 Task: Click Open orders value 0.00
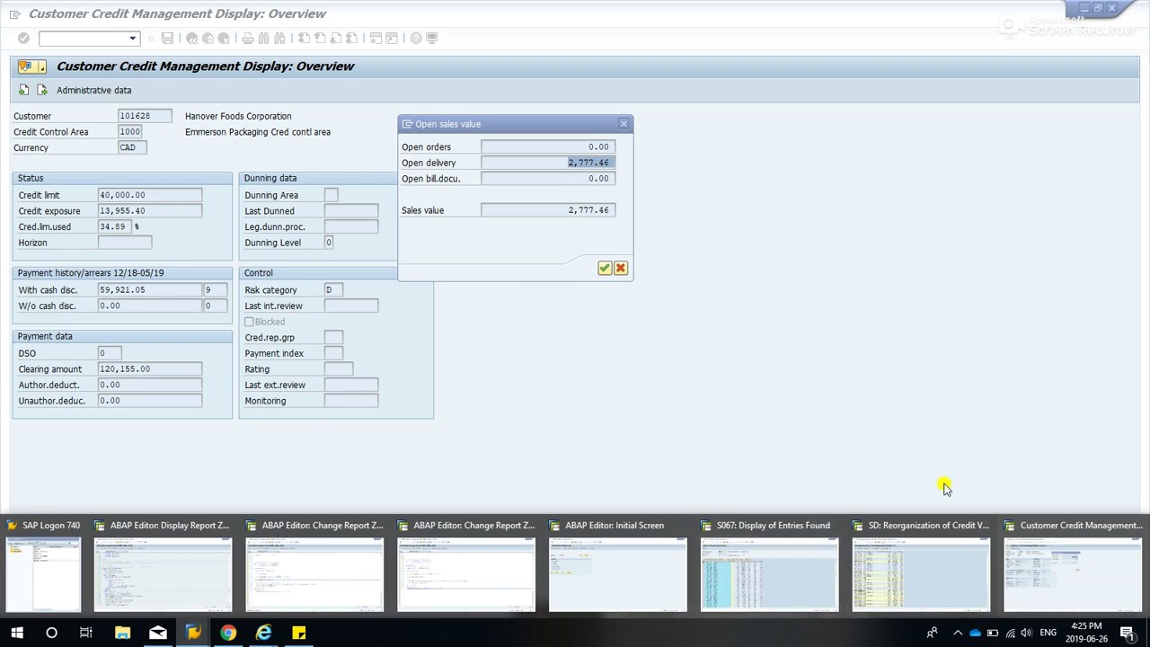tap(548, 146)
